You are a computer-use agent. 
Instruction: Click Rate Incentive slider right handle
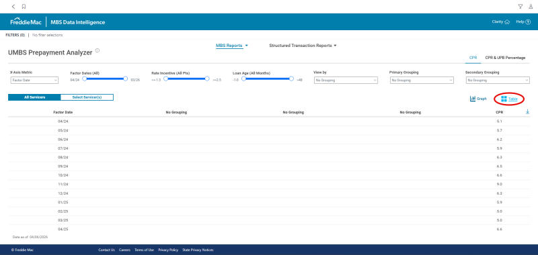(207, 79)
